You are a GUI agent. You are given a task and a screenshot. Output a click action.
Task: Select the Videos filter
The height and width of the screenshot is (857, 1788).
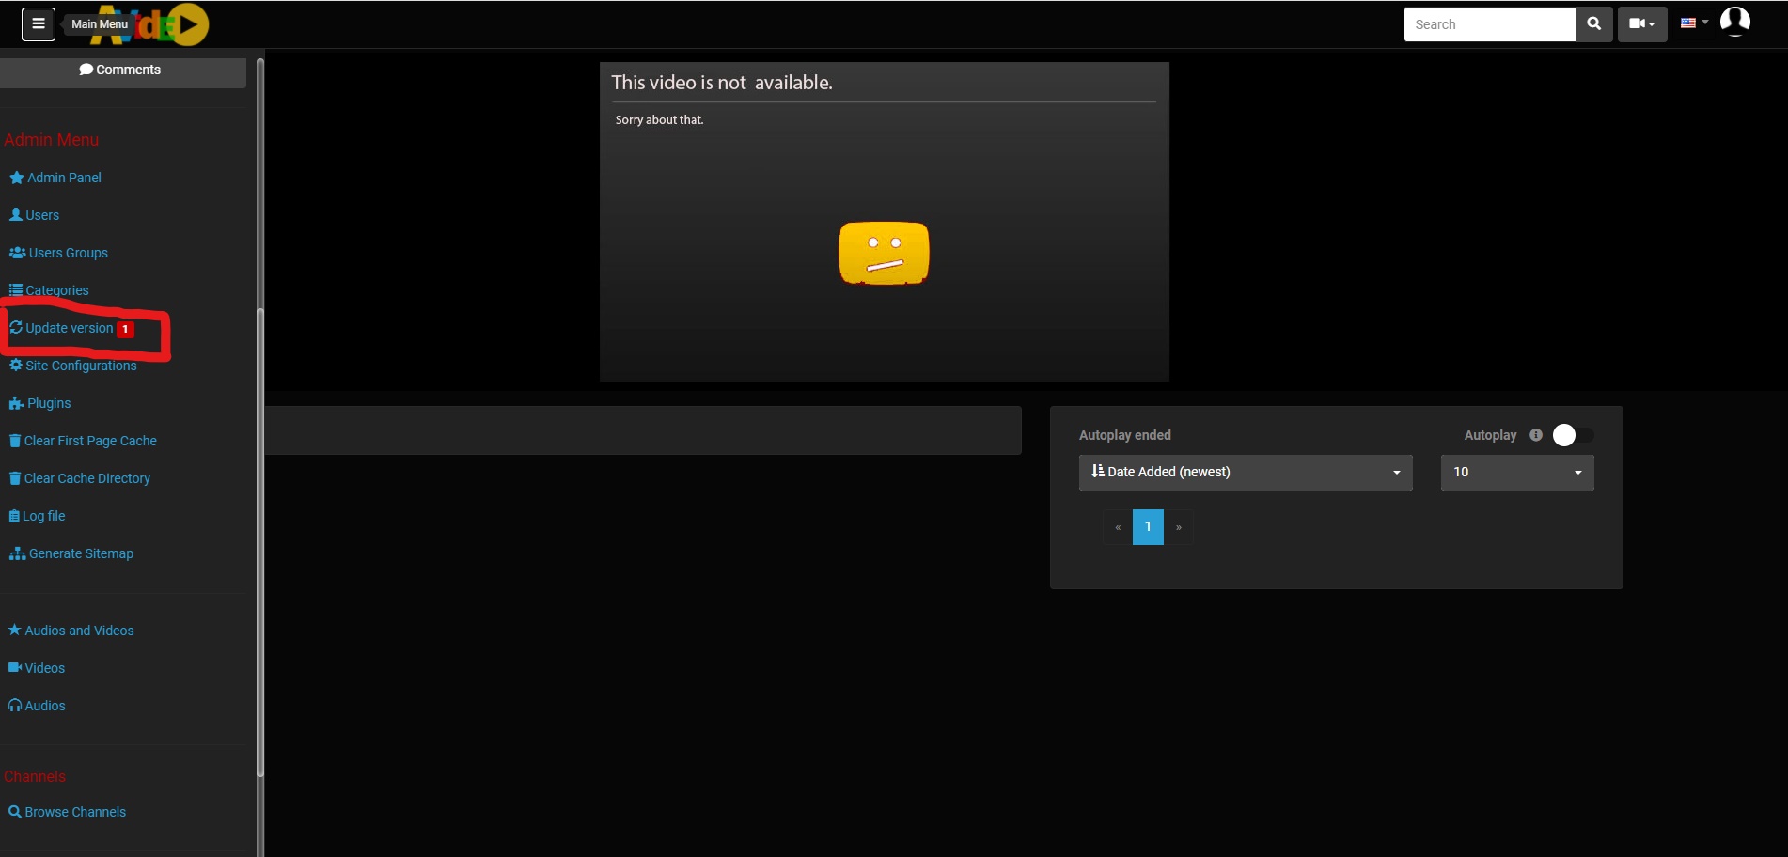(37, 668)
